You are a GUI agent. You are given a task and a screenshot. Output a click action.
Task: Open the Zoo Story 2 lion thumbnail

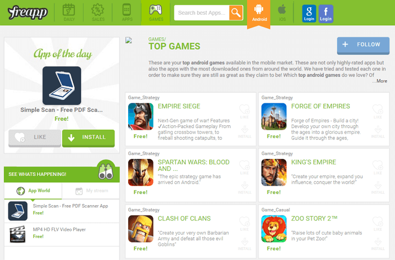tap(274, 228)
